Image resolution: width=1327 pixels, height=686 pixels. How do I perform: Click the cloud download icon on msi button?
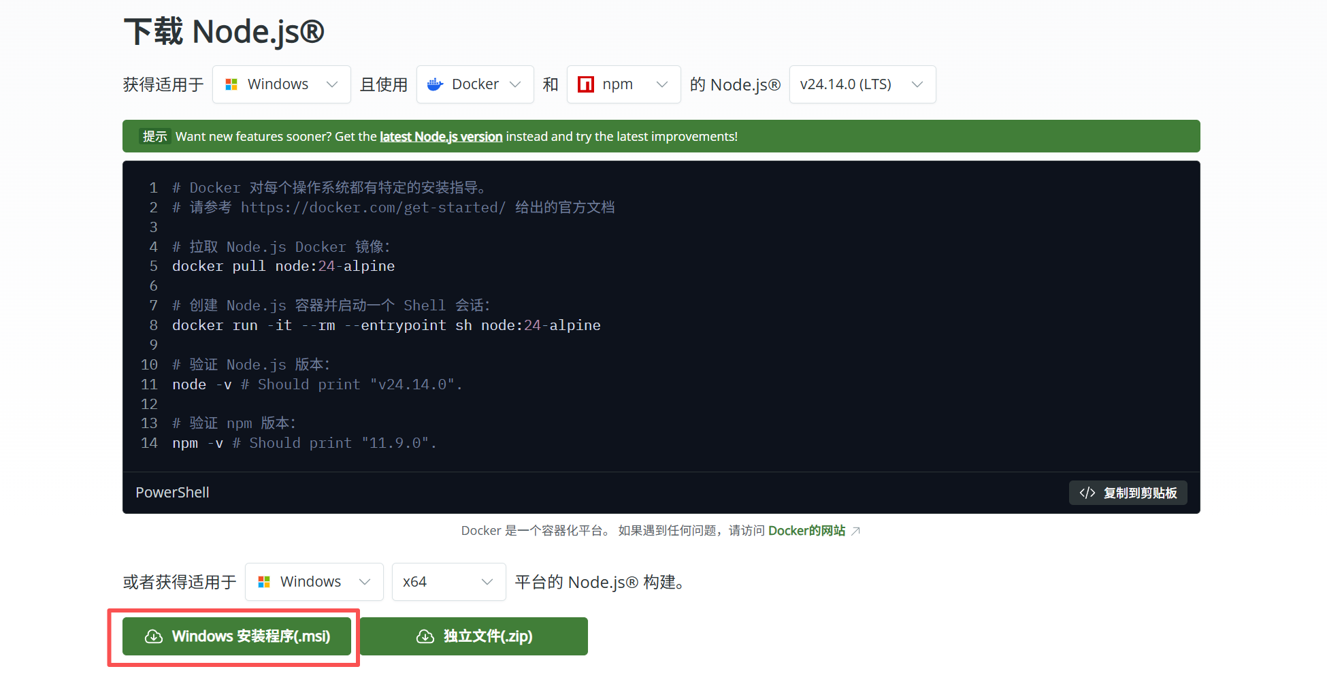(154, 636)
